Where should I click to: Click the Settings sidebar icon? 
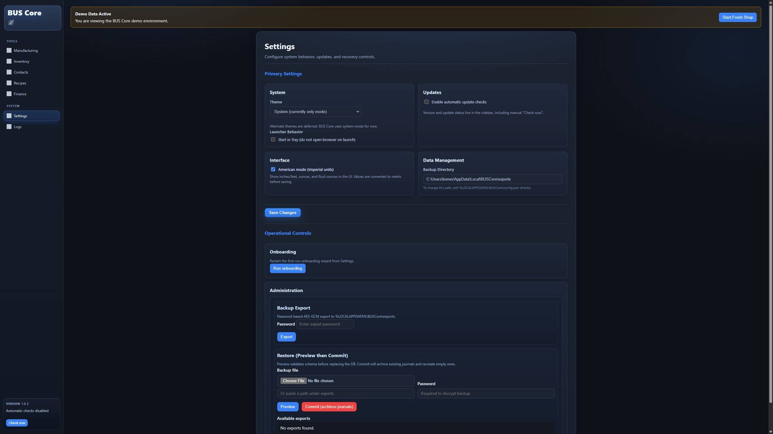(x=9, y=116)
